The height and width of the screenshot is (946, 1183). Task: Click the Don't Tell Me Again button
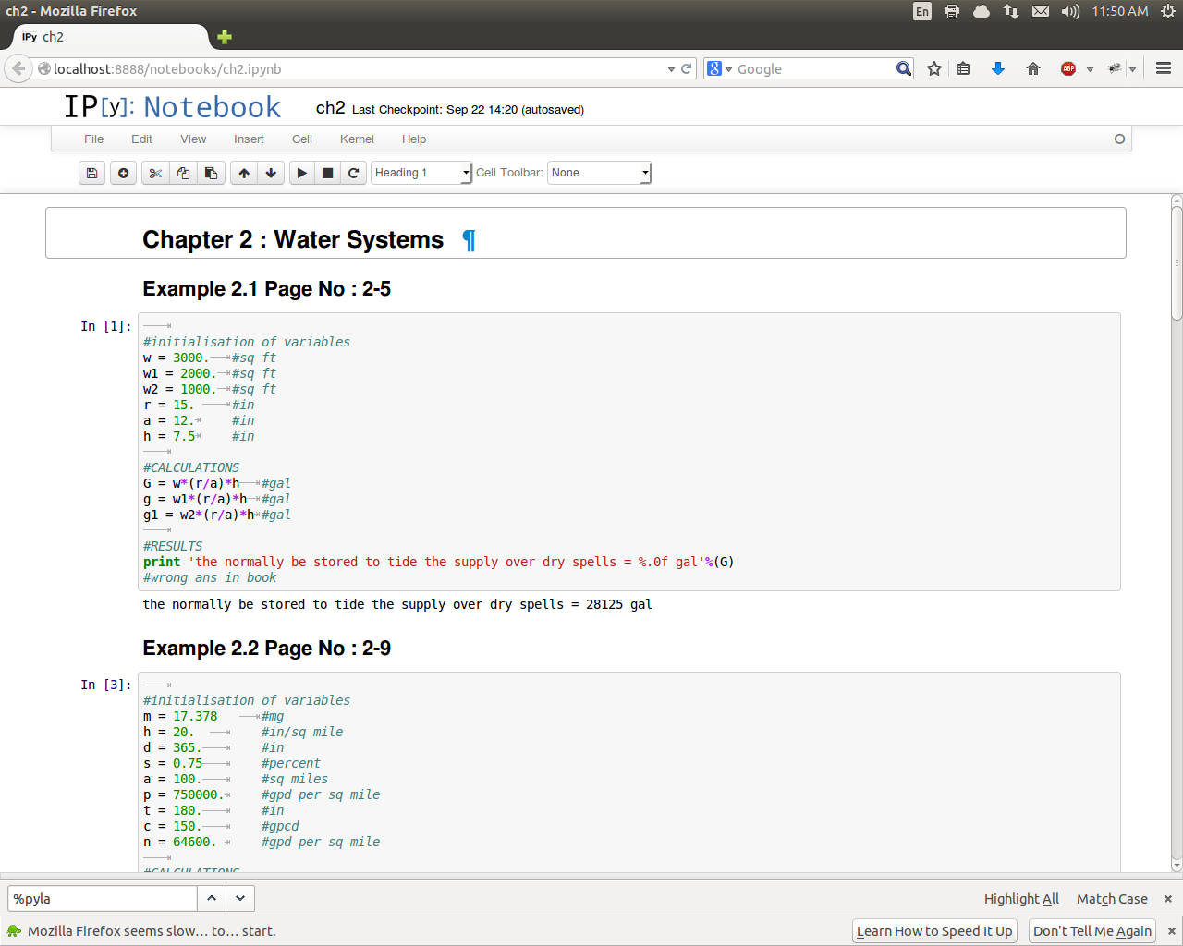[1092, 931]
